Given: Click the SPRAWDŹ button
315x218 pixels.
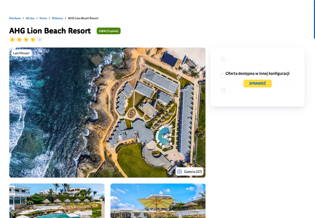Looking at the screenshot, I should [258, 84].
